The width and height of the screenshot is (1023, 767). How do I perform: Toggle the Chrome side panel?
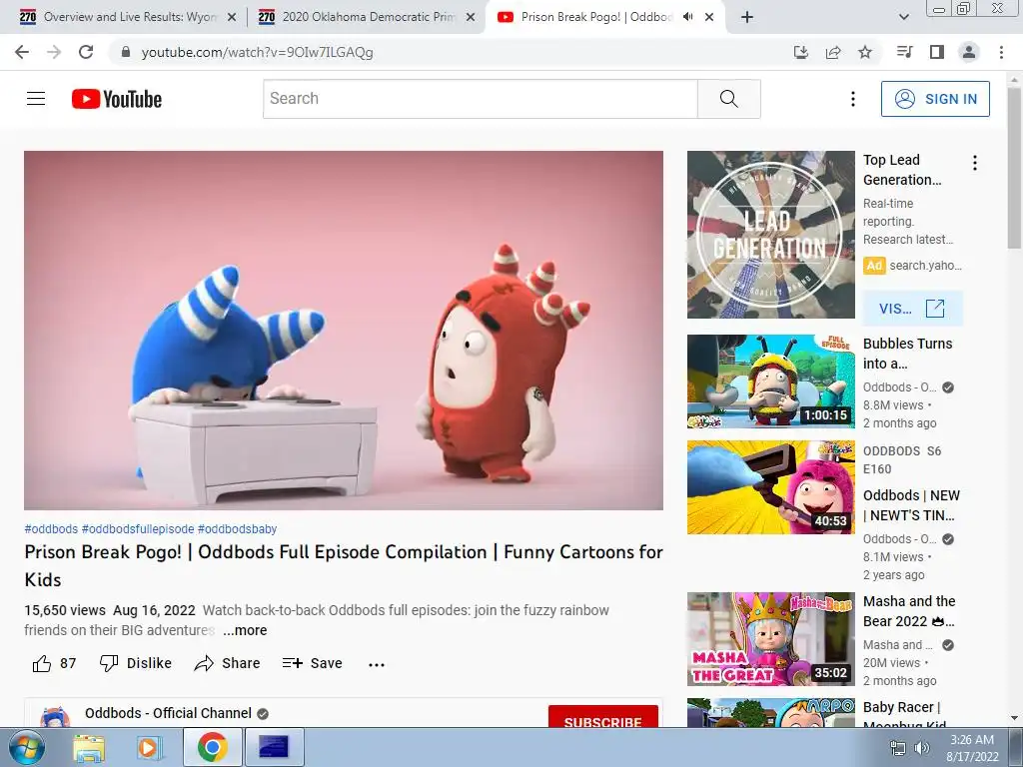point(937,52)
